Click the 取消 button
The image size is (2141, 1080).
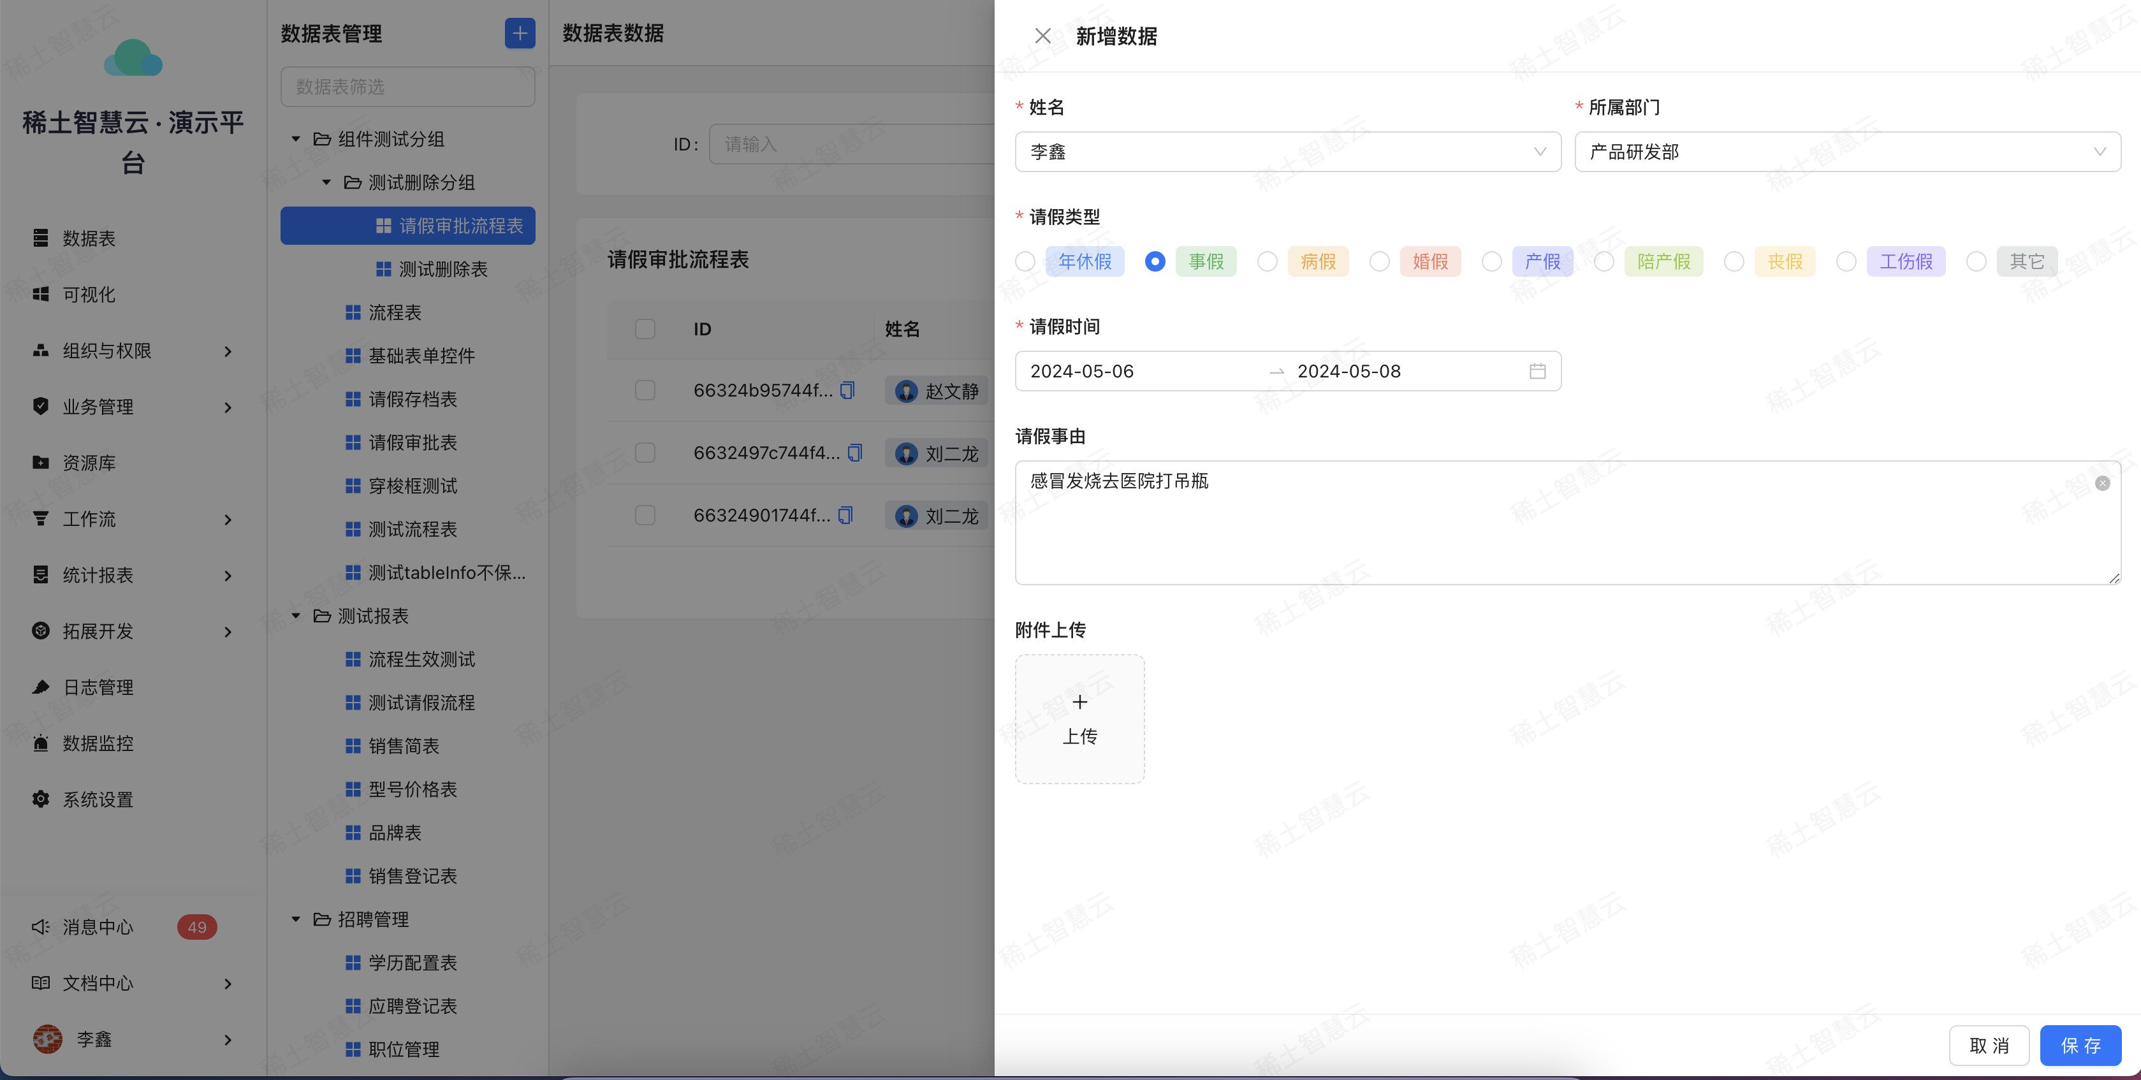1988,1045
